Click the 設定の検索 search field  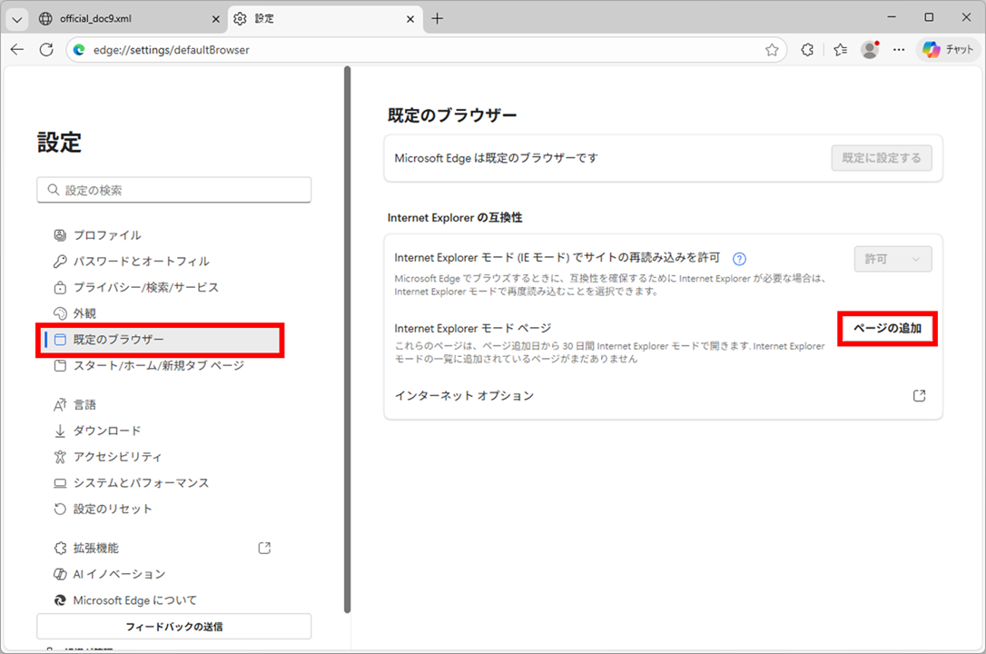pyautogui.click(x=174, y=190)
